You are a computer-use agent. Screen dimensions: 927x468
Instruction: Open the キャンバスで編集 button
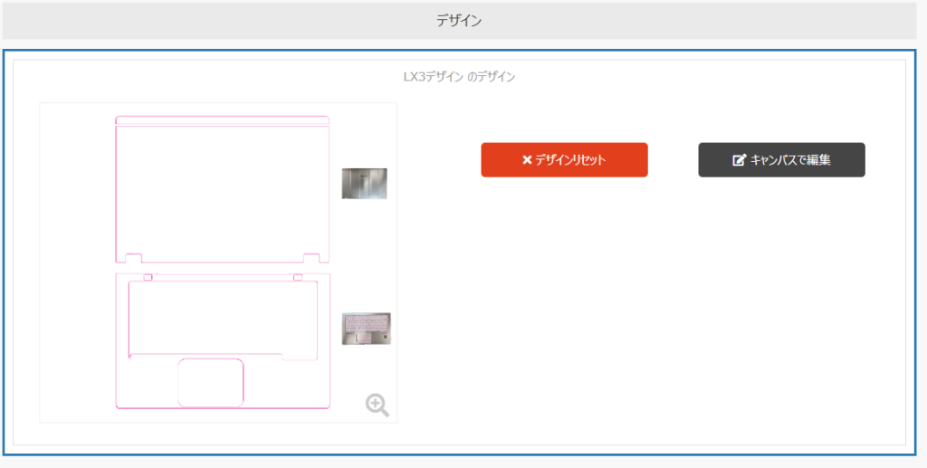pyautogui.click(x=781, y=159)
